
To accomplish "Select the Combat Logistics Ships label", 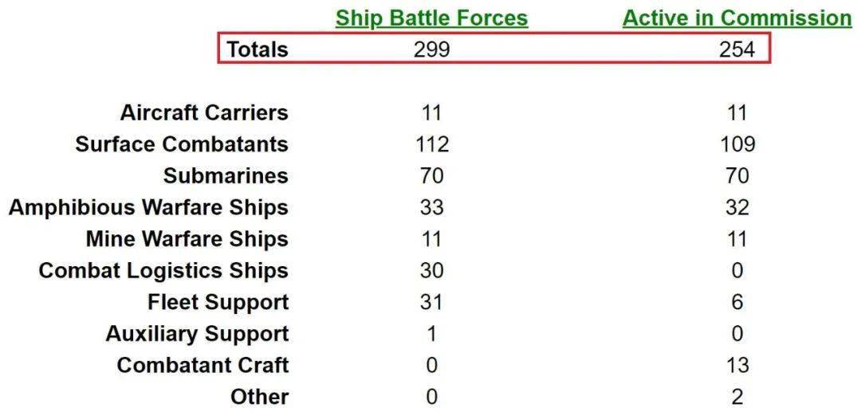I will pyautogui.click(x=163, y=270).
